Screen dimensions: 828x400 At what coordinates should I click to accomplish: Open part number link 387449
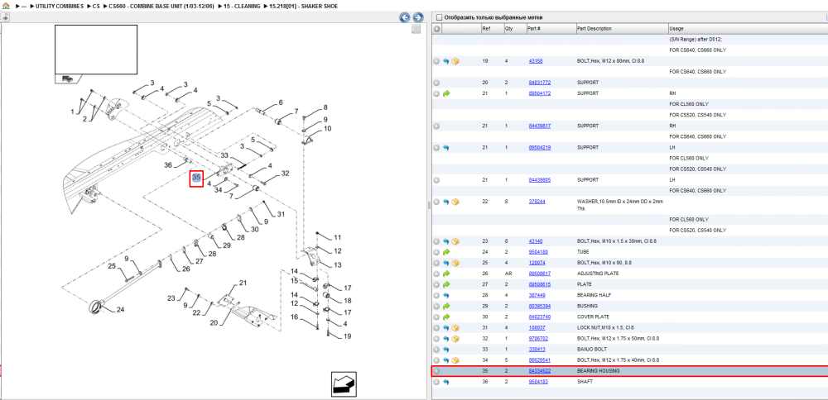(x=537, y=295)
